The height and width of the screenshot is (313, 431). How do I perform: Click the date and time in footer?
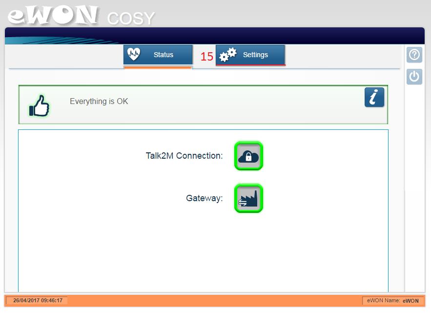click(38, 300)
